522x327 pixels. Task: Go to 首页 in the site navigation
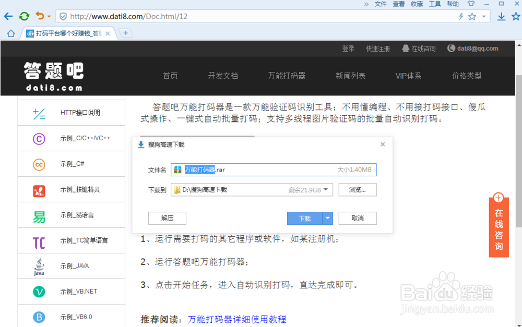(x=171, y=76)
